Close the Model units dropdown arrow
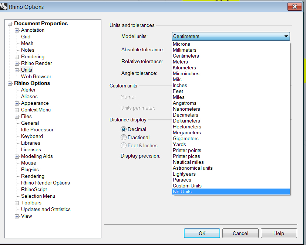 [x=286, y=36]
